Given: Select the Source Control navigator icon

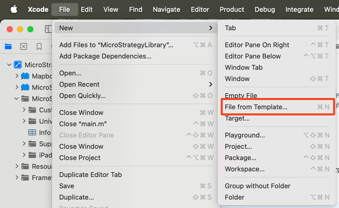Looking at the screenshot, I should pyautogui.click(x=24, y=46).
